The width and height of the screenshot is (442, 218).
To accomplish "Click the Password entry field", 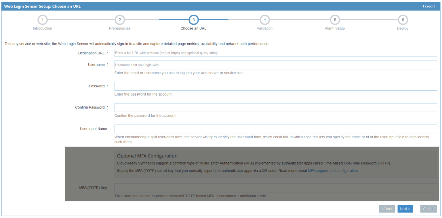I will [275, 86].
